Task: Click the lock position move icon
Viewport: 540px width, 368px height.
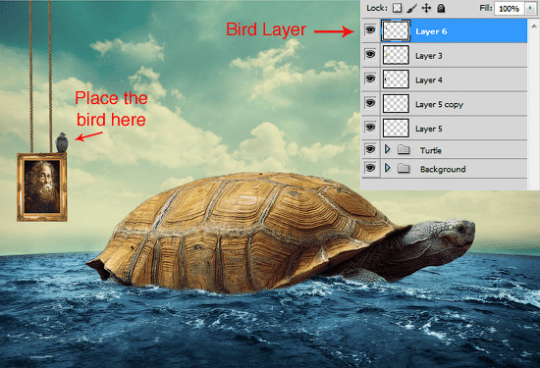Action: 426,8
